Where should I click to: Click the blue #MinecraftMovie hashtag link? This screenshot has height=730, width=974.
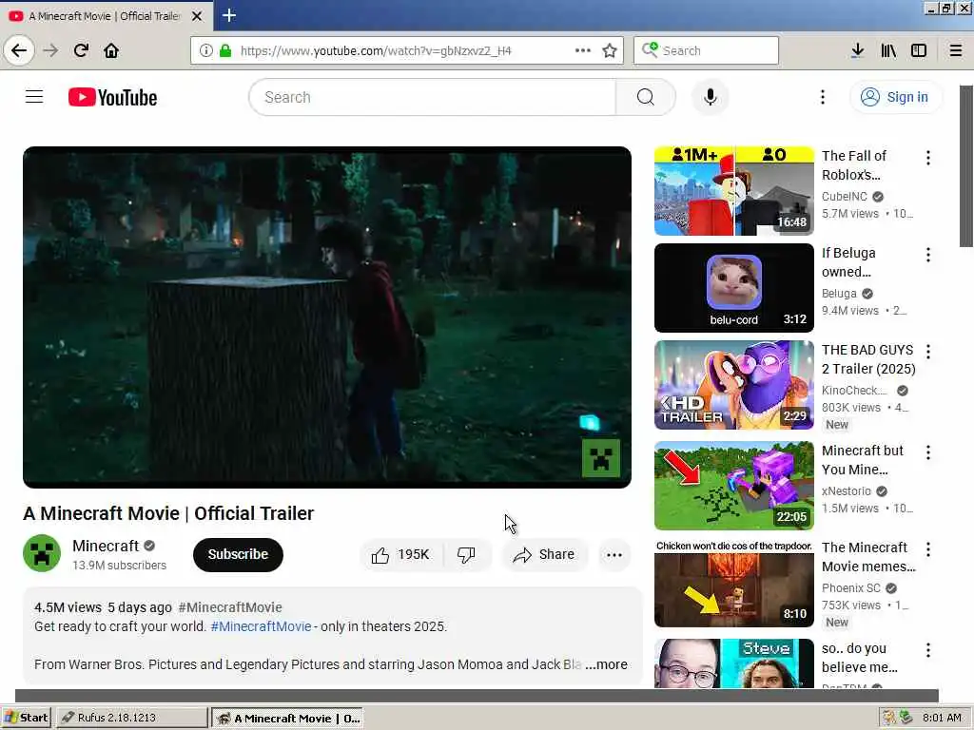click(x=261, y=626)
